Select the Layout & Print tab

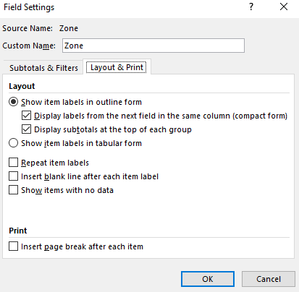coord(117,67)
